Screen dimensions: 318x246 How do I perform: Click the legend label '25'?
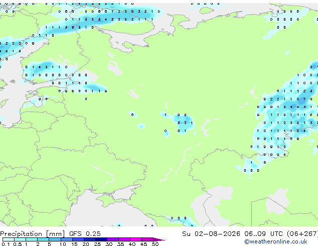(97, 244)
